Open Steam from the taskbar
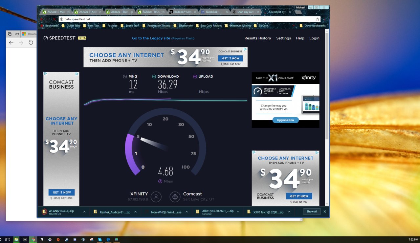420x243 pixels. coord(67,240)
